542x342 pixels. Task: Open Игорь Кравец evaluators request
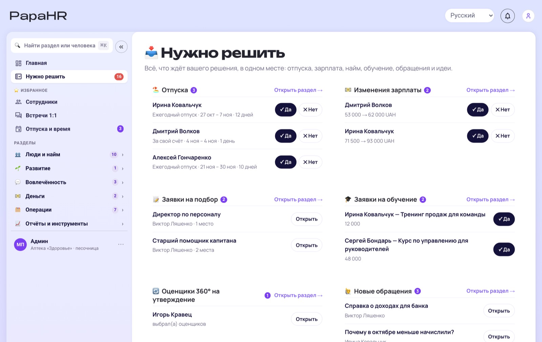(x=307, y=319)
